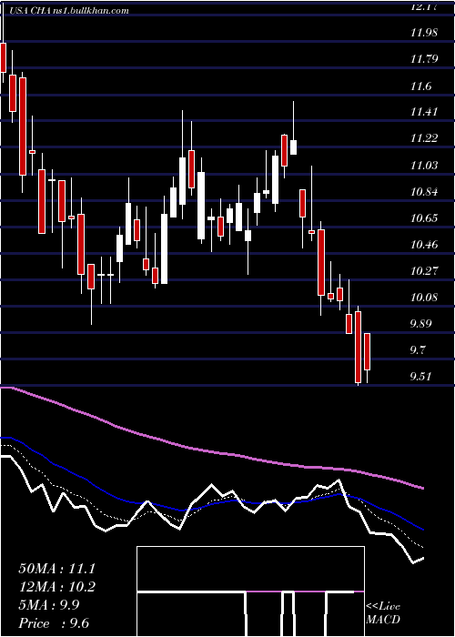The image size is (455, 637).
Task: Pick the 10.27 price axis label
Action: (x=424, y=271)
